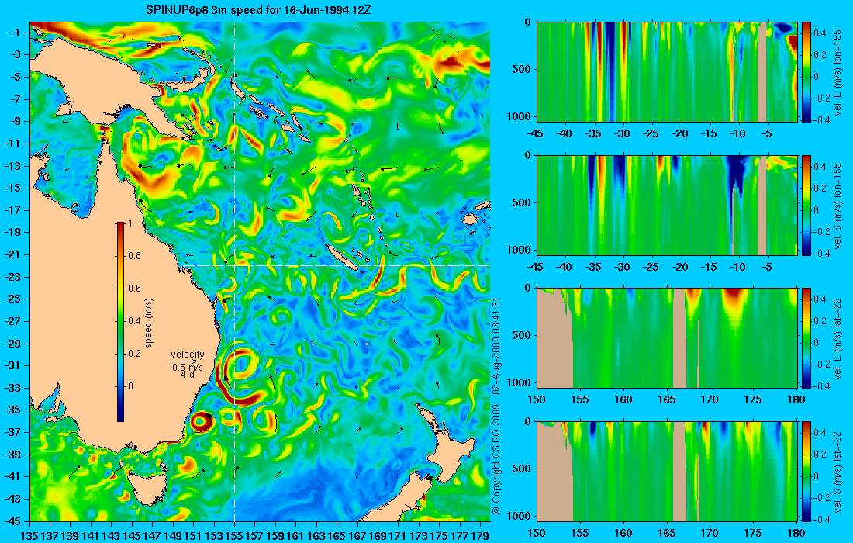The width and height of the screenshot is (853, 543).
Task: Click latitude label "-13" on map axis
Action: click(x=14, y=166)
